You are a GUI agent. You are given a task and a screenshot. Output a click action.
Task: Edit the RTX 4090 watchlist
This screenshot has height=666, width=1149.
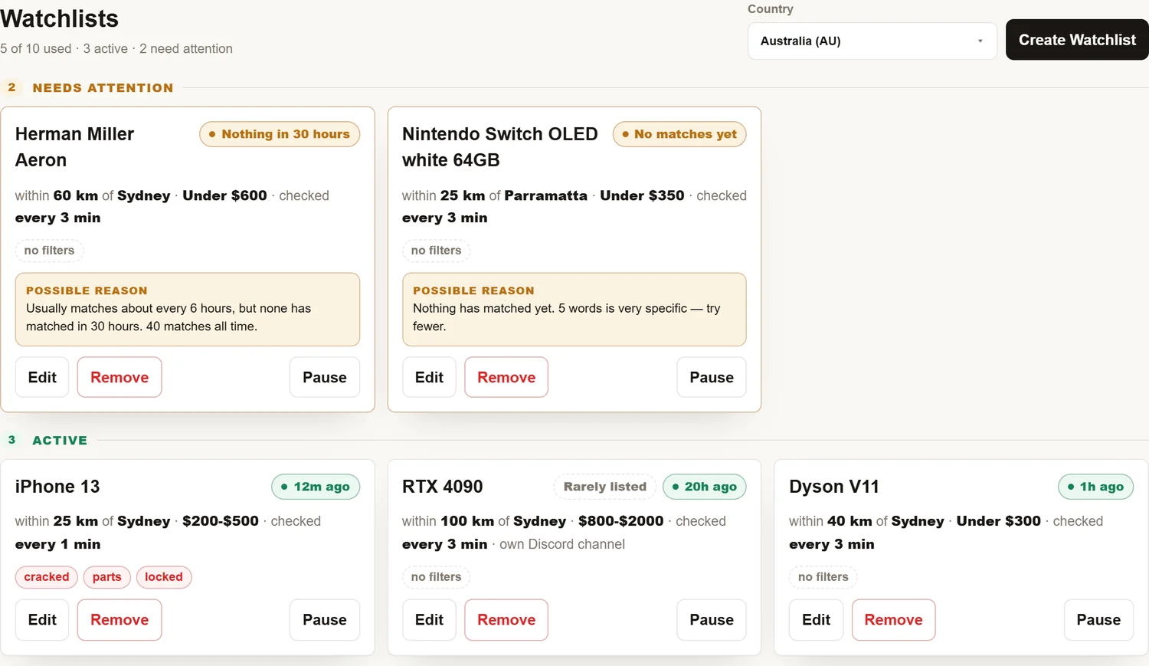tap(429, 620)
